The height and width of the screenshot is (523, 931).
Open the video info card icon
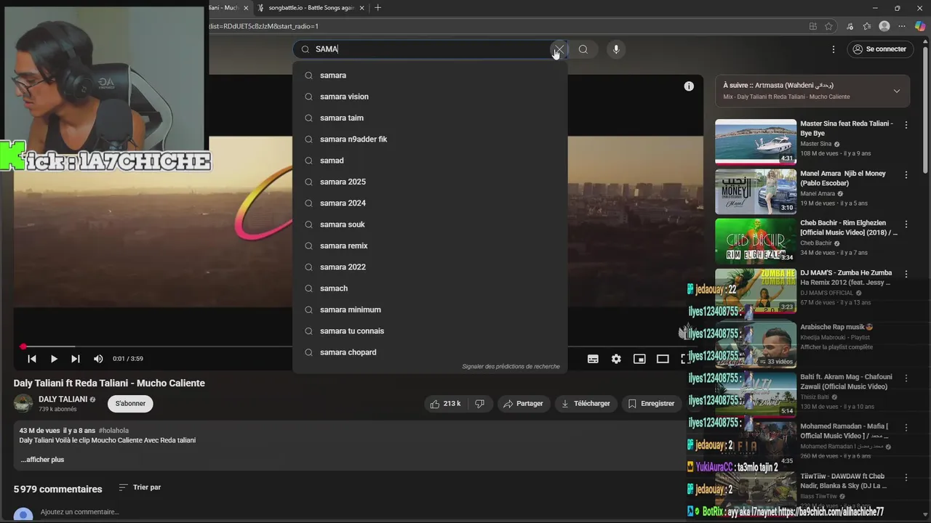[x=689, y=86]
